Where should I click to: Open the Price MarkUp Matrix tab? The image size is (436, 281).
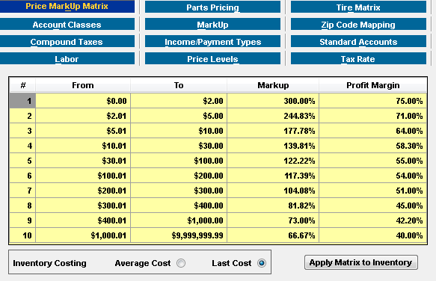[x=67, y=7]
